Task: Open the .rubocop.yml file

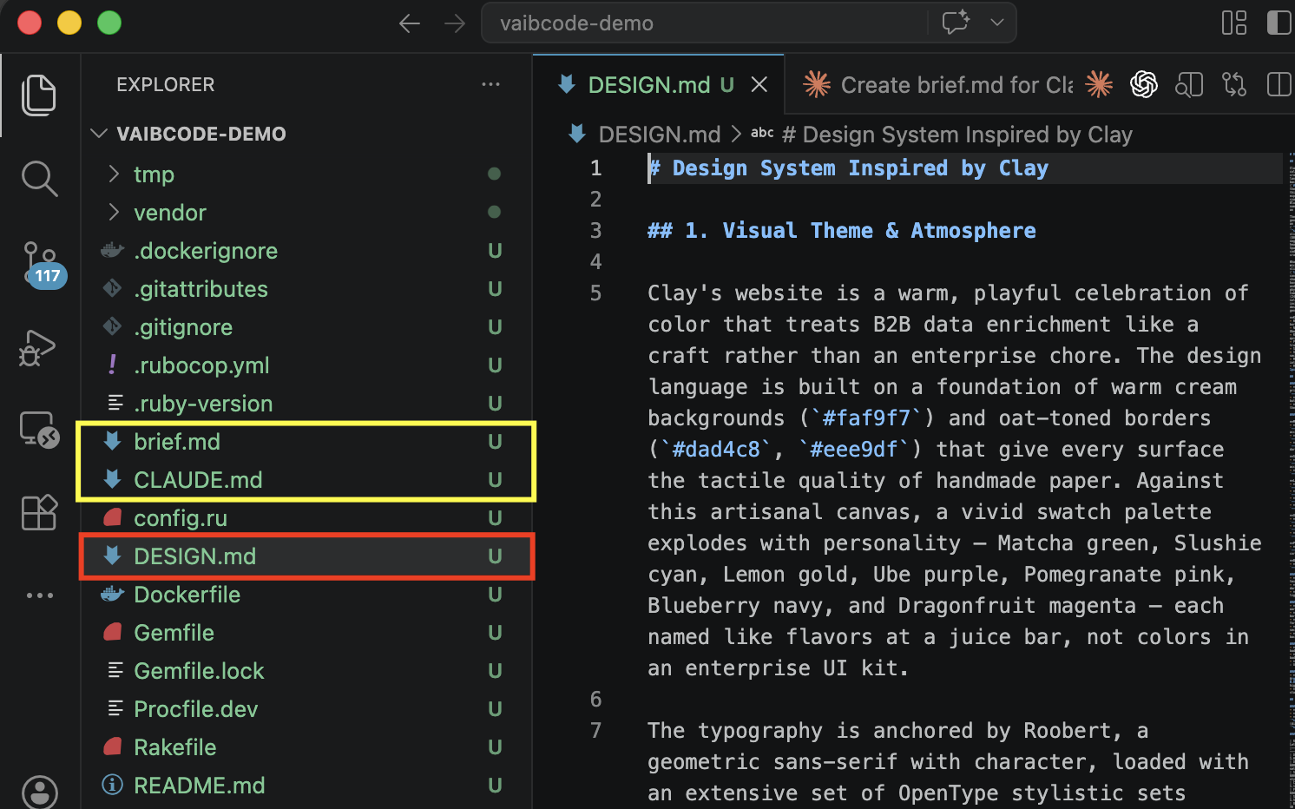Action: pos(306,365)
